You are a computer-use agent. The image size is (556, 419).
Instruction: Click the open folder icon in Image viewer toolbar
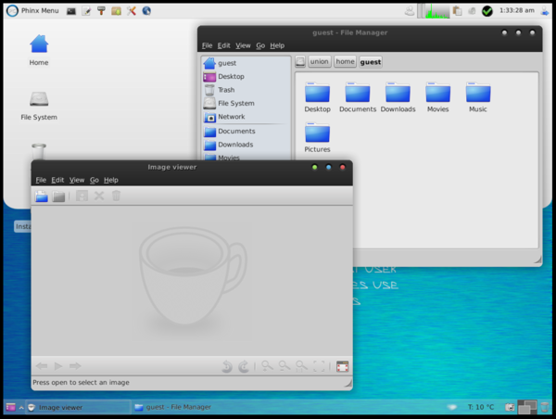59,196
